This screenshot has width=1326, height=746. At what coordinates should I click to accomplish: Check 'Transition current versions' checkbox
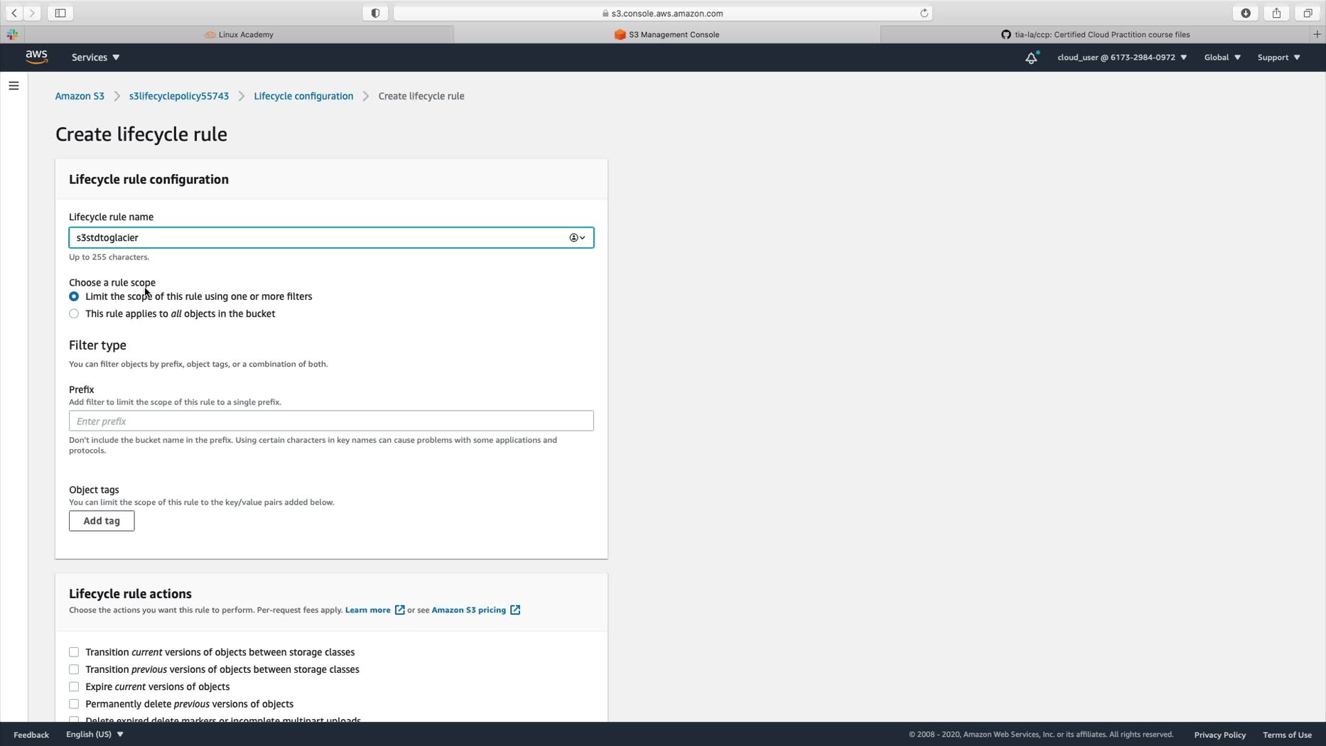point(74,652)
